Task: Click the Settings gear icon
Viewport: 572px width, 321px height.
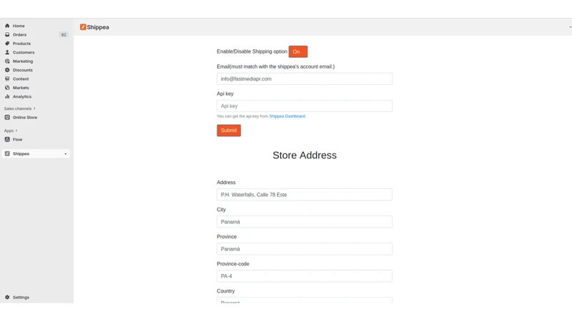Action: pos(7,297)
